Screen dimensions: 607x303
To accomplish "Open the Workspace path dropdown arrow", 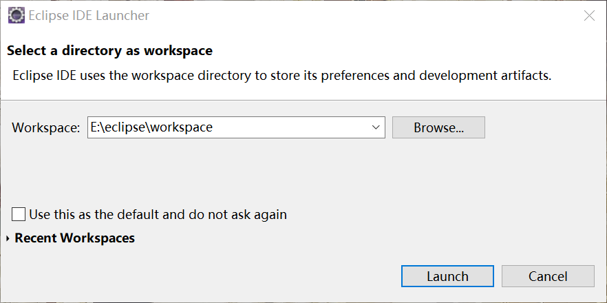I will [x=375, y=127].
